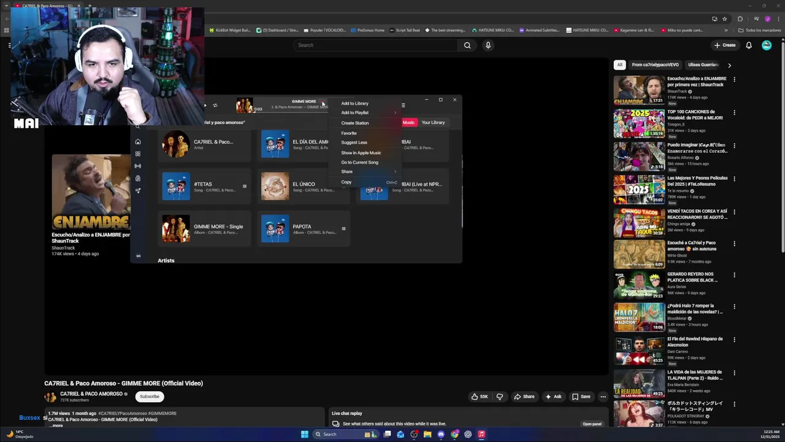Switch to Apple Music search scope
This screenshot has width=785, height=442.
pyautogui.click(x=408, y=122)
